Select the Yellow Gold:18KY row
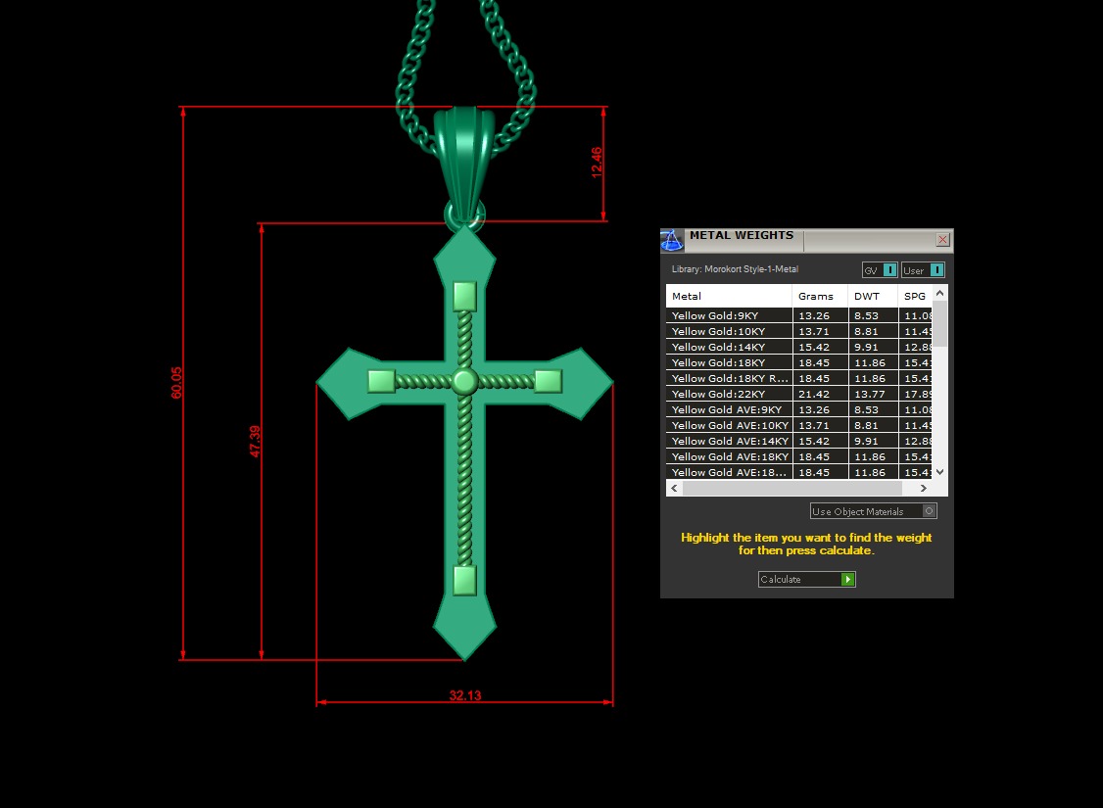Viewport: 1103px width, 808px height. coord(798,362)
